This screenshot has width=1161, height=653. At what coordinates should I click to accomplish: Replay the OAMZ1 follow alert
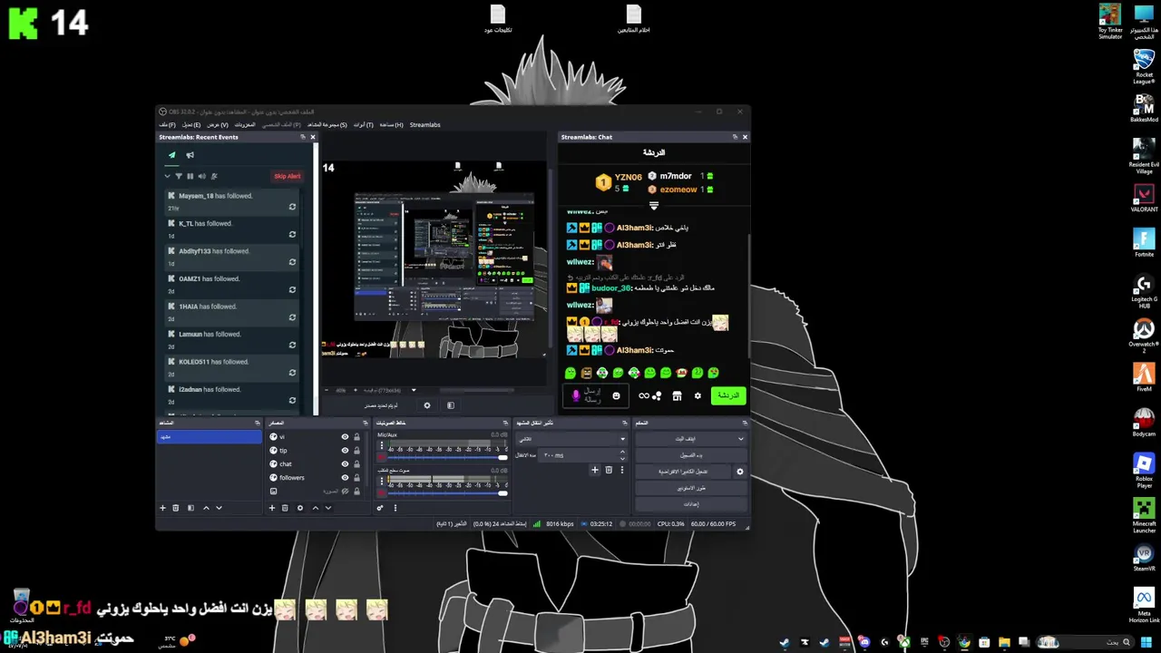click(x=292, y=290)
